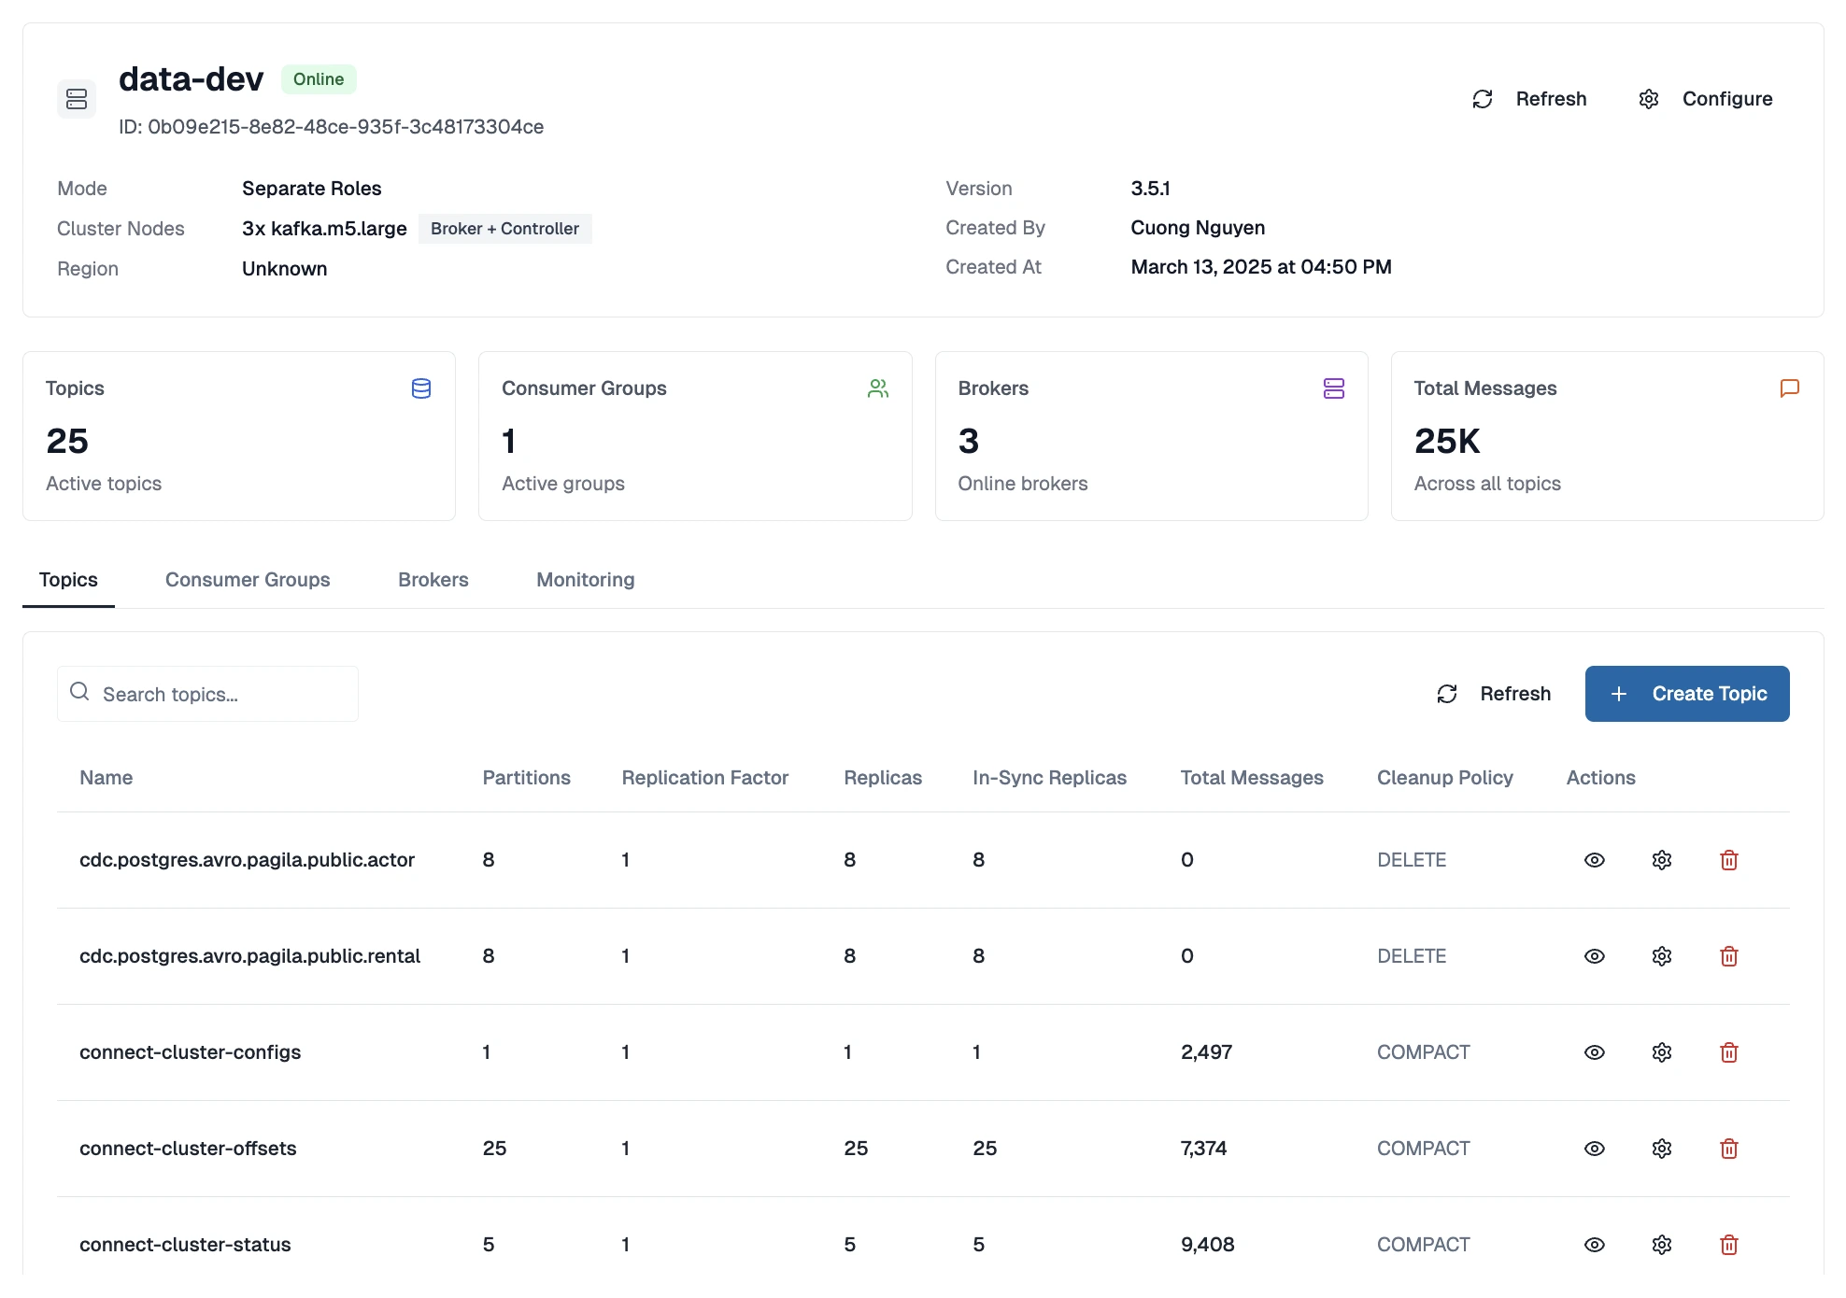Switch to the Brokers tab
1846x1298 pixels.
433,580
